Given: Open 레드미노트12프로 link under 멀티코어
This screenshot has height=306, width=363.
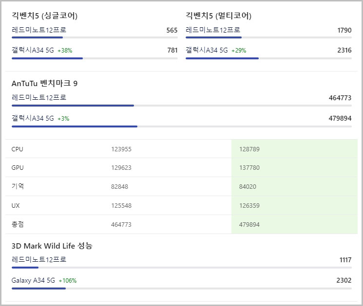Looking at the screenshot, I should coord(213,30).
